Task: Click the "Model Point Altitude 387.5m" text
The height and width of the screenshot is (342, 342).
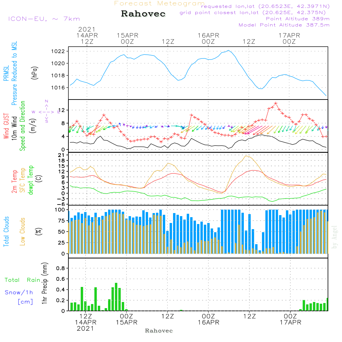Action: (x=284, y=25)
